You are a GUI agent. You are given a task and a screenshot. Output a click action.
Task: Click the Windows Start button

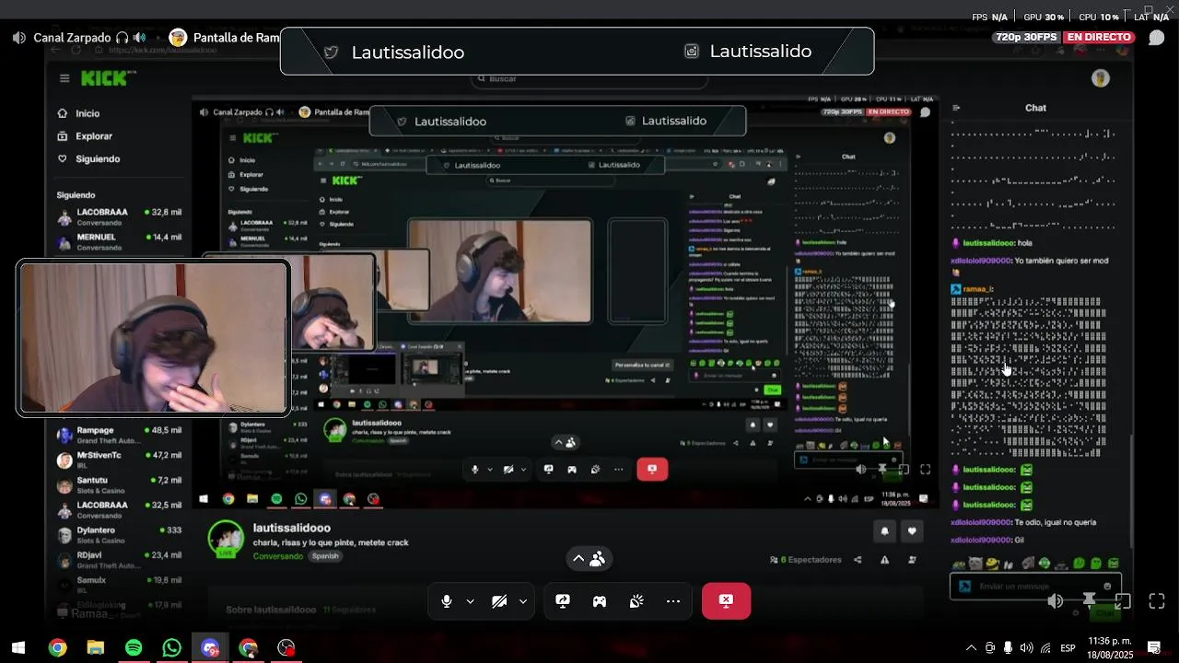tap(18, 648)
